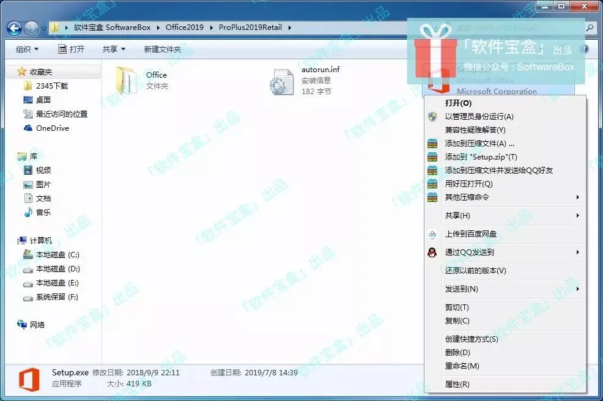603x401 pixels.
Task: Click ProPlus2019Retail breadcrumb segment
Action: [x=250, y=28]
